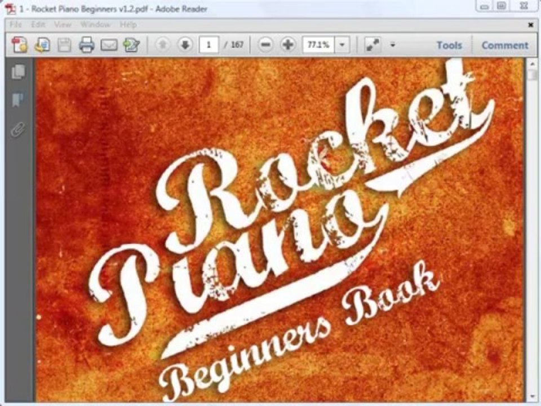Click the vertical scrollbar thumb

point(532,75)
